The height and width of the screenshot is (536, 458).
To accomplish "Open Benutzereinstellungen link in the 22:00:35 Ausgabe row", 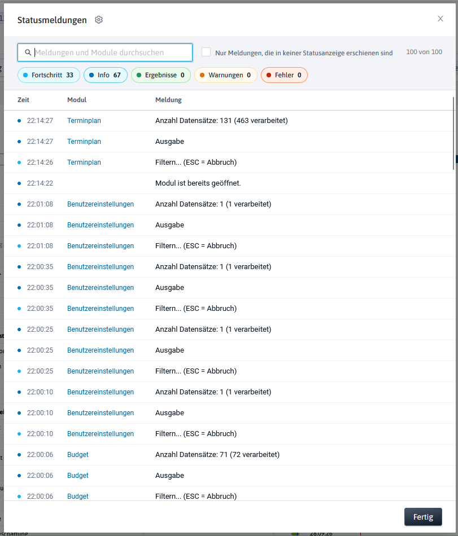I will tap(100, 288).
